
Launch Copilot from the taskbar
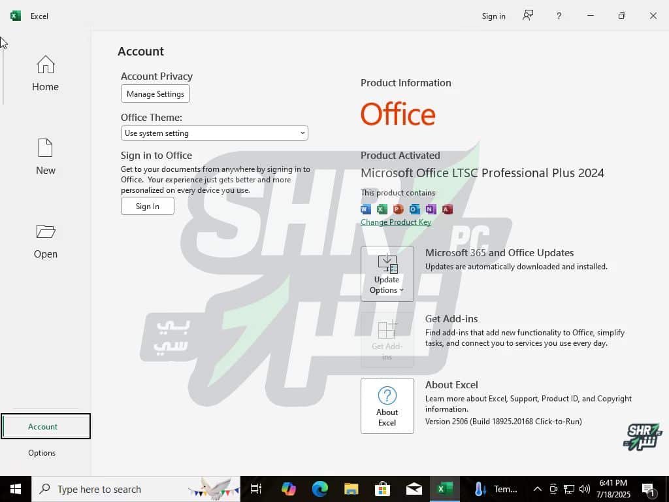point(288,489)
